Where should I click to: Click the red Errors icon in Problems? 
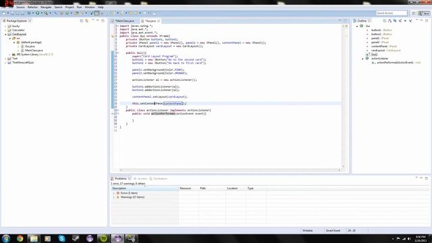pyautogui.click(x=118, y=193)
